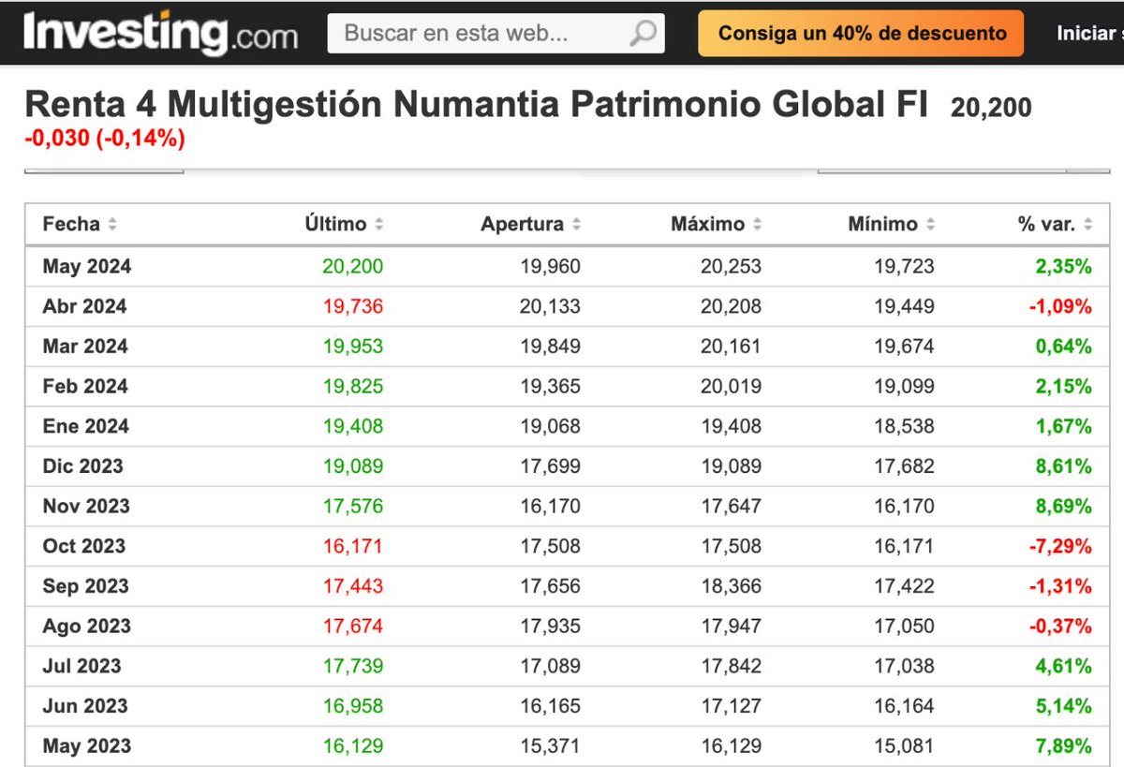
Task: Click Máximo value 20,253 for May 2024
Action: (x=732, y=267)
